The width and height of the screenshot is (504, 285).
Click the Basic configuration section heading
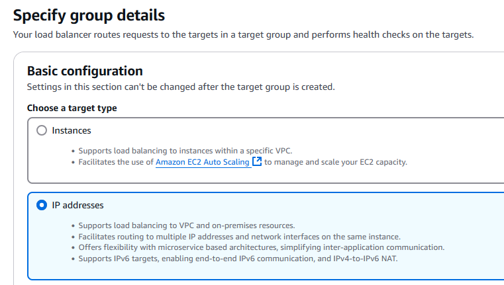(x=85, y=71)
